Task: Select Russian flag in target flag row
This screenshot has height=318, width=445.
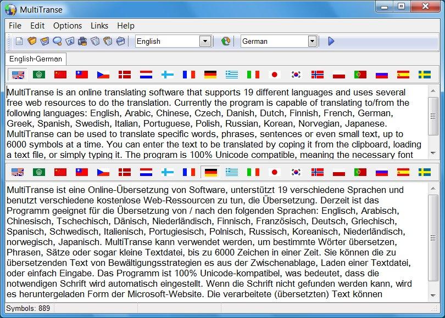Action: coord(382,172)
